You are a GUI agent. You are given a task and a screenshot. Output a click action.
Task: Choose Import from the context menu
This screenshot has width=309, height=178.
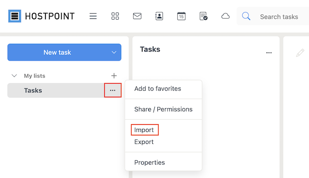[x=144, y=130]
